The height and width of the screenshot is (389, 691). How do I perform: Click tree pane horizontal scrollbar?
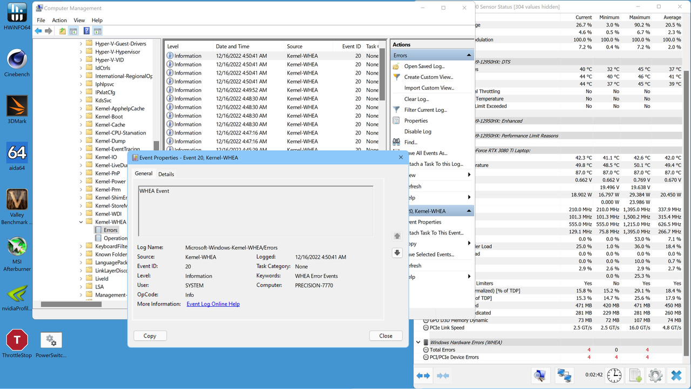coord(71,304)
